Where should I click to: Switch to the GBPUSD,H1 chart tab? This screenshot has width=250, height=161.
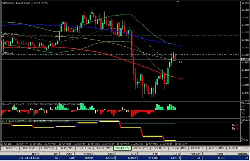click(235, 148)
